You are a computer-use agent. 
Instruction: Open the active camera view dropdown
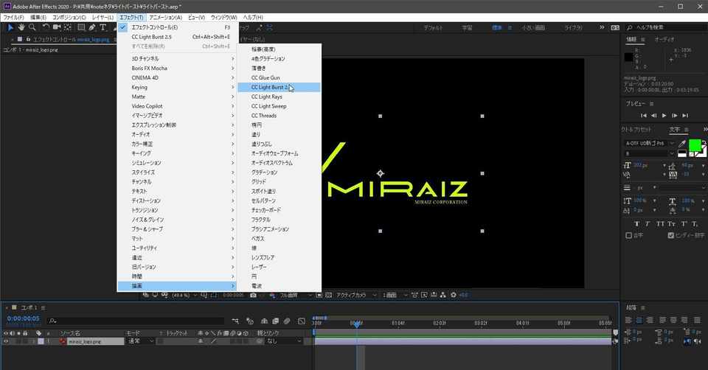coord(357,295)
